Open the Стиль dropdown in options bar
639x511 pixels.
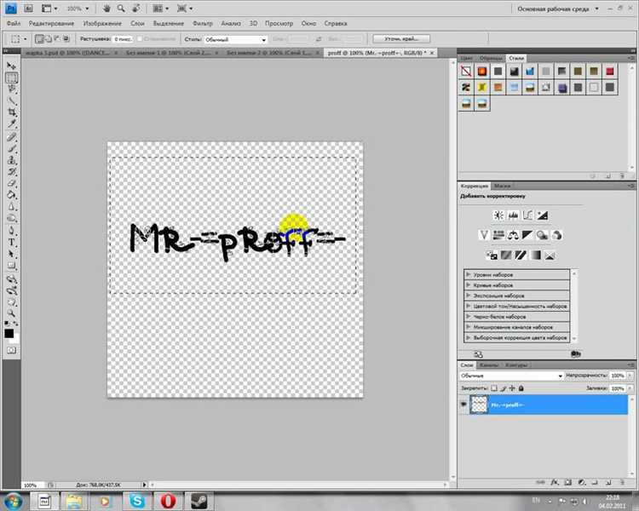tap(234, 39)
